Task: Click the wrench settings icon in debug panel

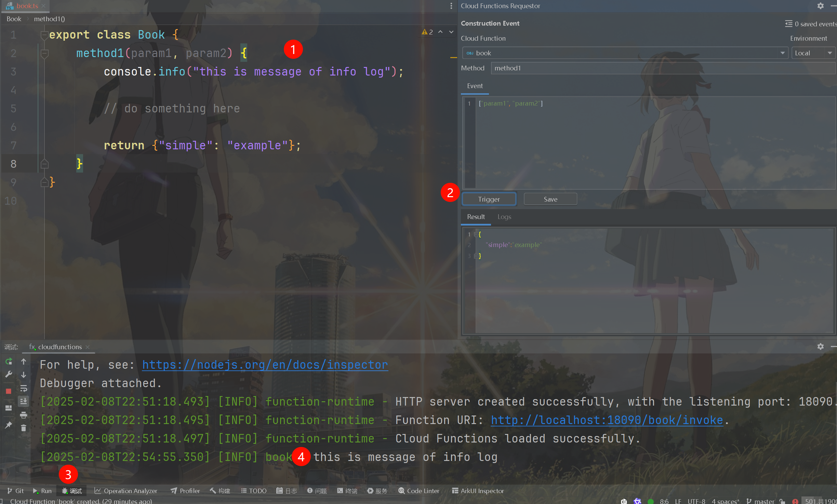Action: coord(9,374)
